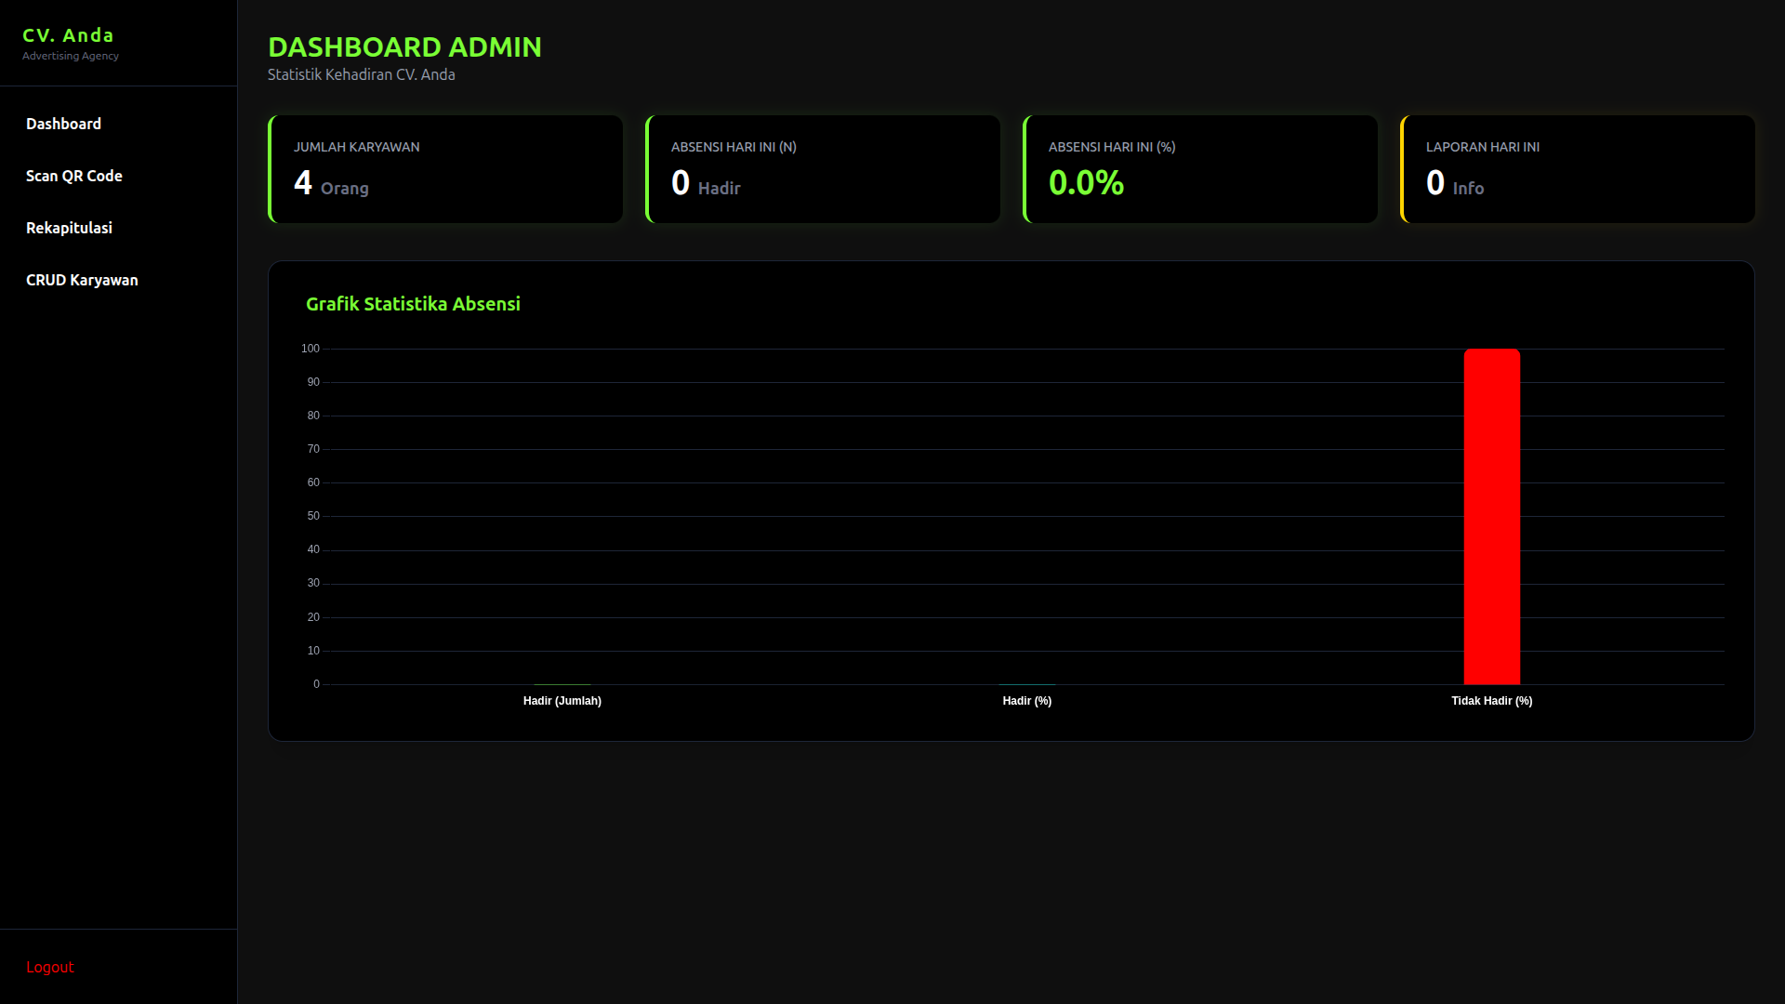Click the DASHBOARD ADMIN page title
Image resolution: width=1785 pixels, height=1004 pixels.
click(404, 46)
